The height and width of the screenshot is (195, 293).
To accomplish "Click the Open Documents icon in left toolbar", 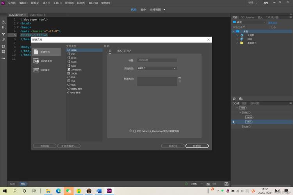I will [4, 22].
